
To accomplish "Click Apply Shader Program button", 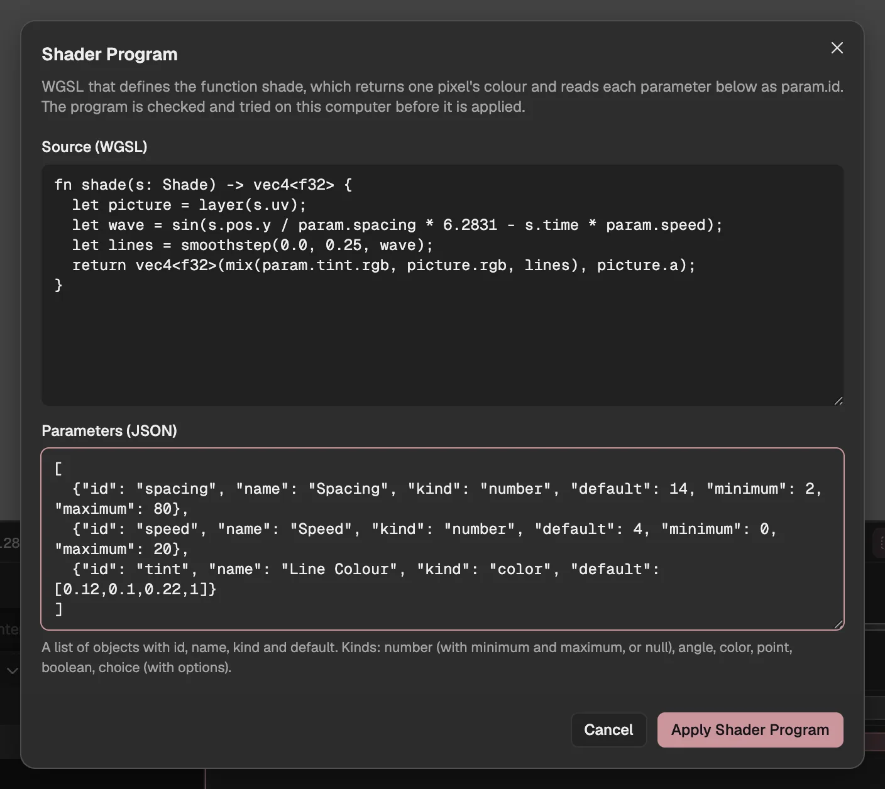I will coord(750,729).
